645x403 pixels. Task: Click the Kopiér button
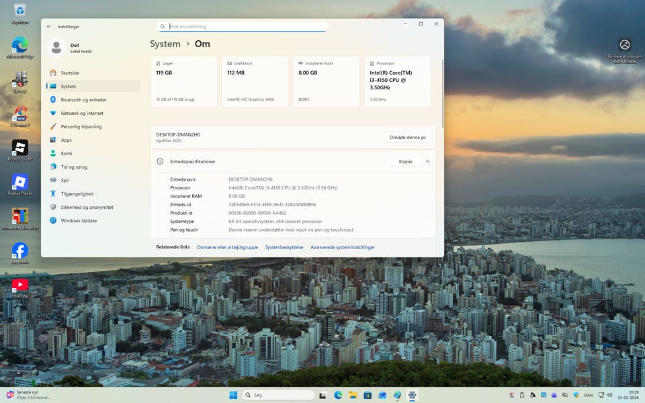pyautogui.click(x=405, y=162)
